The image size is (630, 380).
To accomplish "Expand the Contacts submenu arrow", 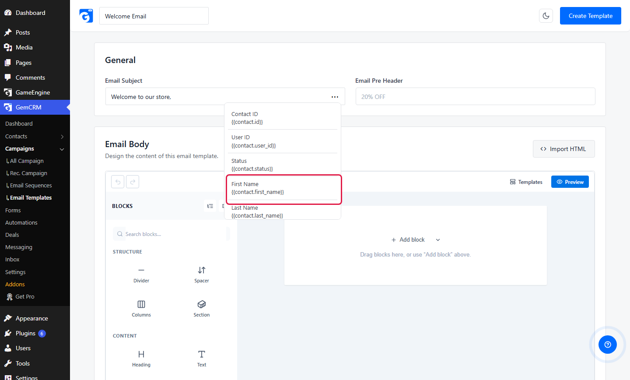I will [x=62, y=137].
